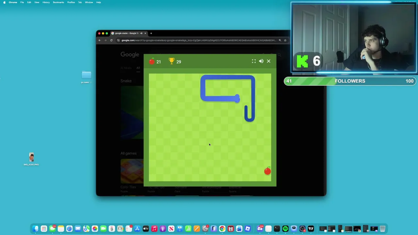Open Reminders from the dock
418x235 pixels.
pyautogui.click(x=129, y=228)
